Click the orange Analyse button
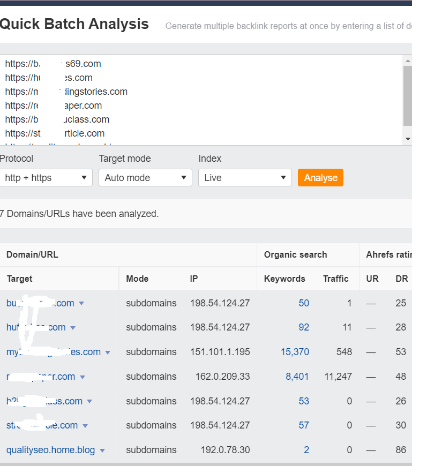The height and width of the screenshot is (466, 427). (x=320, y=178)
